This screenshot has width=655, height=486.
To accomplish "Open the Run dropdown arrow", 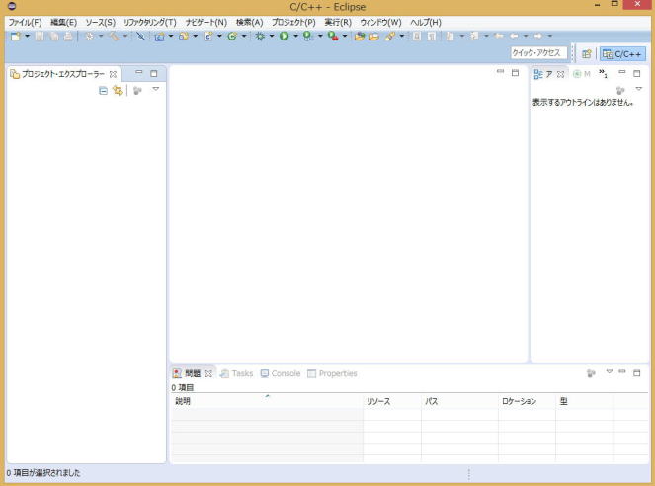I will (295, 37).
